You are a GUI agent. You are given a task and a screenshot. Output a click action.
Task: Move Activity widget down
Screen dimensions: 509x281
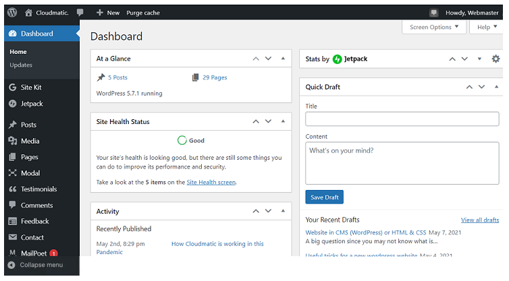coord(268,211)
